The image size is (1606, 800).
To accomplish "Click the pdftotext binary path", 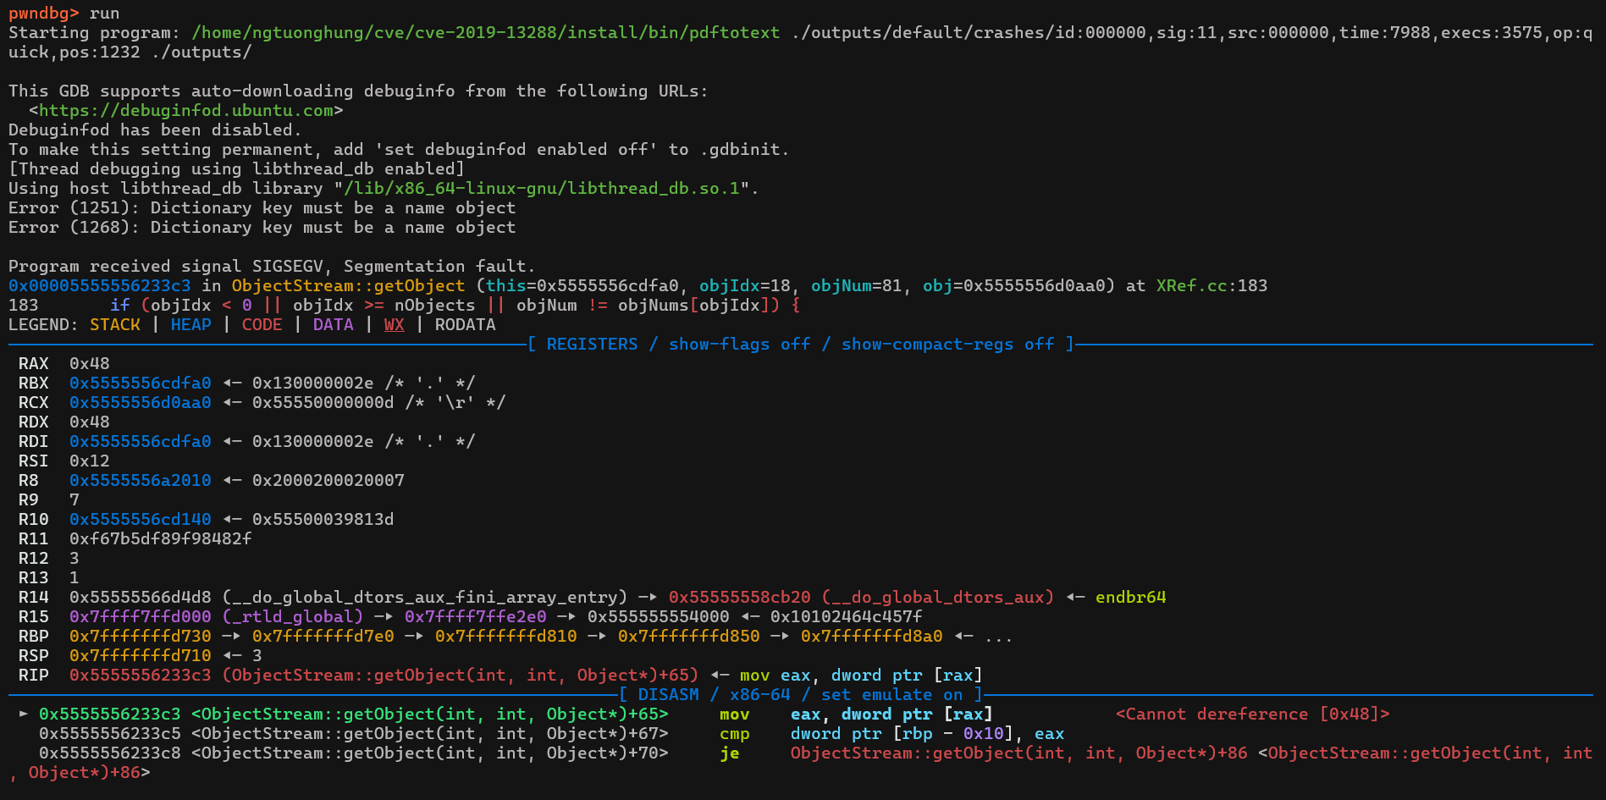I will point(485,32).
